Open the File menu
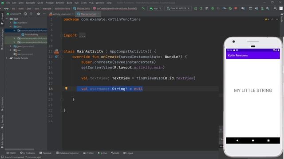Viewport: 284px width, 159px height. pyautogui.click(x=8, y=3)
